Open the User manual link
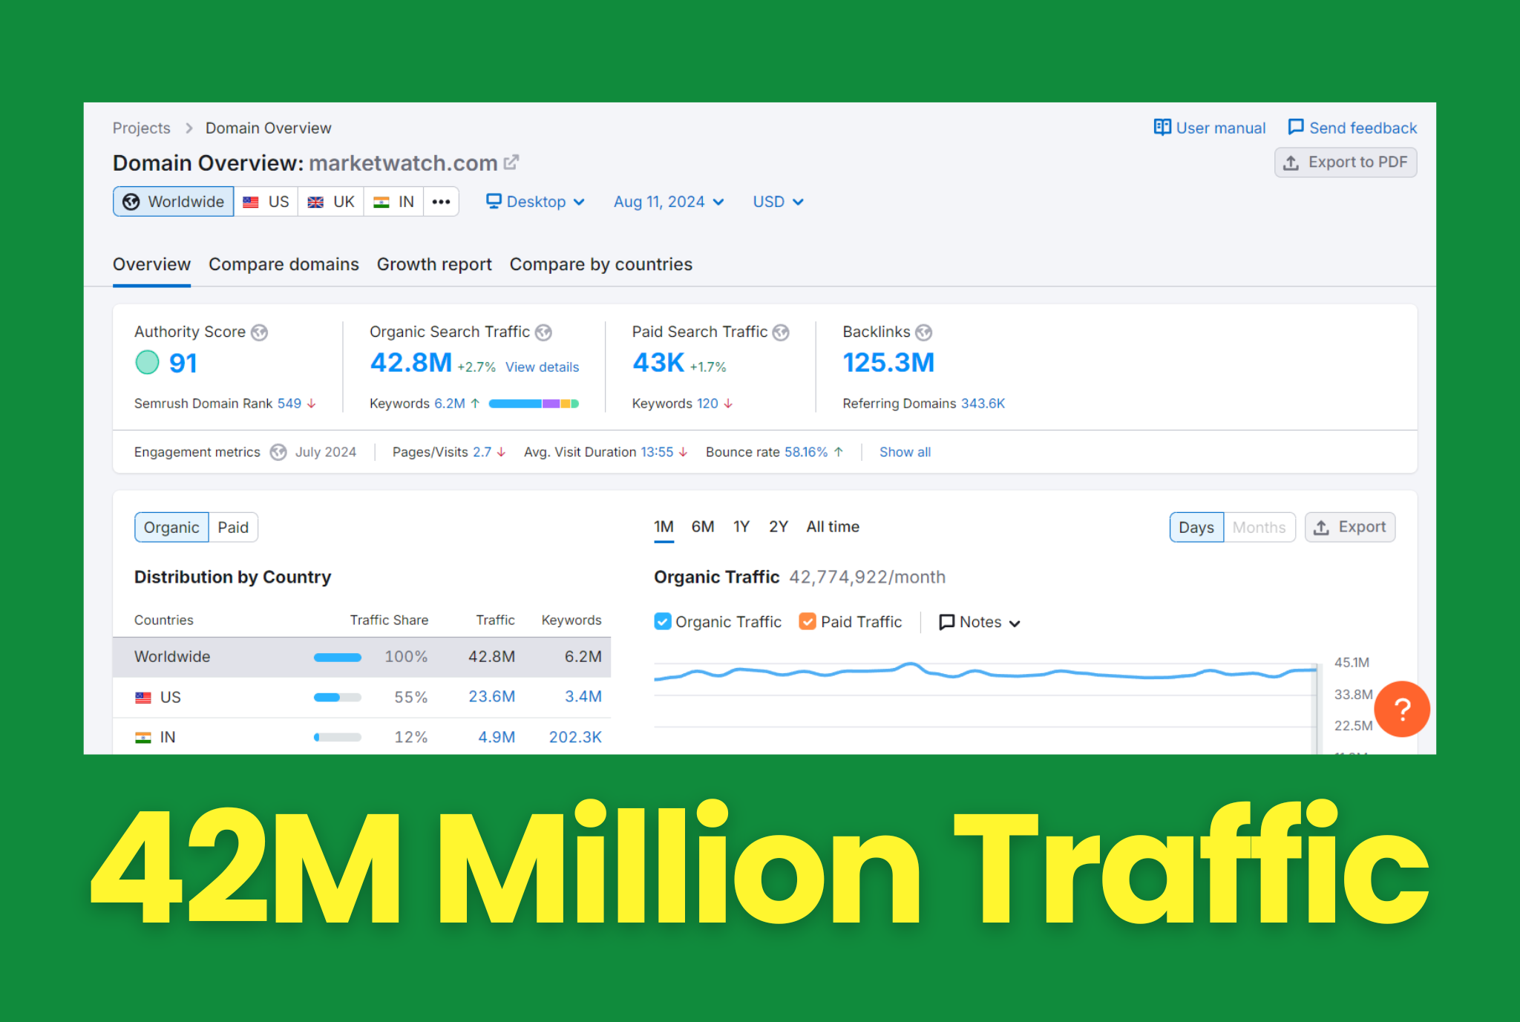Screen dimensions: 1520x1022 (x=1210, y=128)
